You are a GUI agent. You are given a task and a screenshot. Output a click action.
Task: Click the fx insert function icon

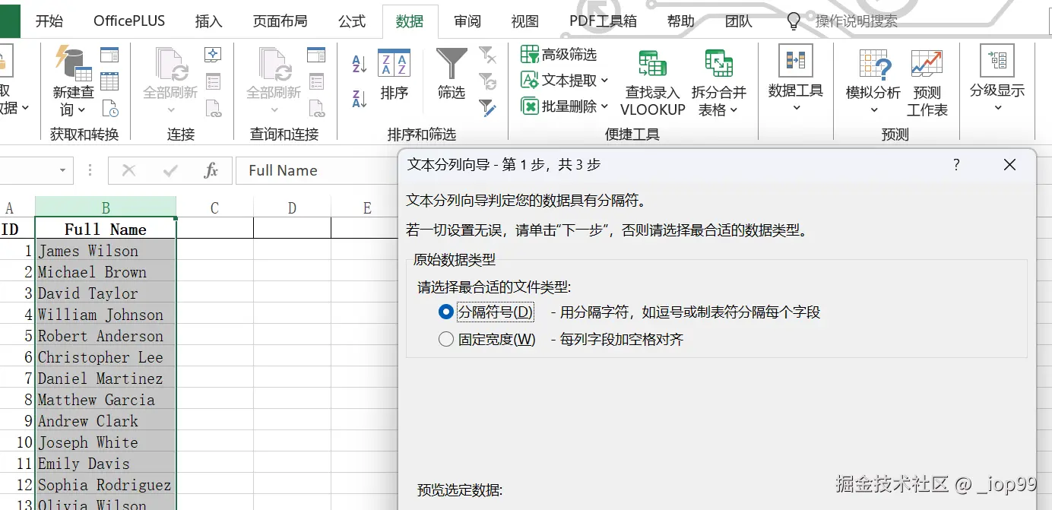click(x=211, y=170)
